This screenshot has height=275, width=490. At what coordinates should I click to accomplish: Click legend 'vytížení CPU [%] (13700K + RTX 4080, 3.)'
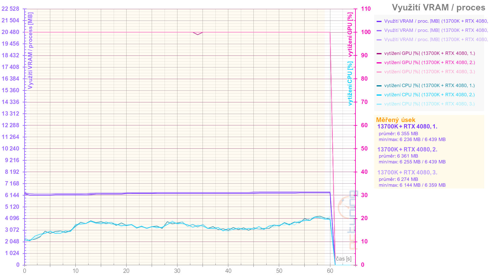[426, 104]
